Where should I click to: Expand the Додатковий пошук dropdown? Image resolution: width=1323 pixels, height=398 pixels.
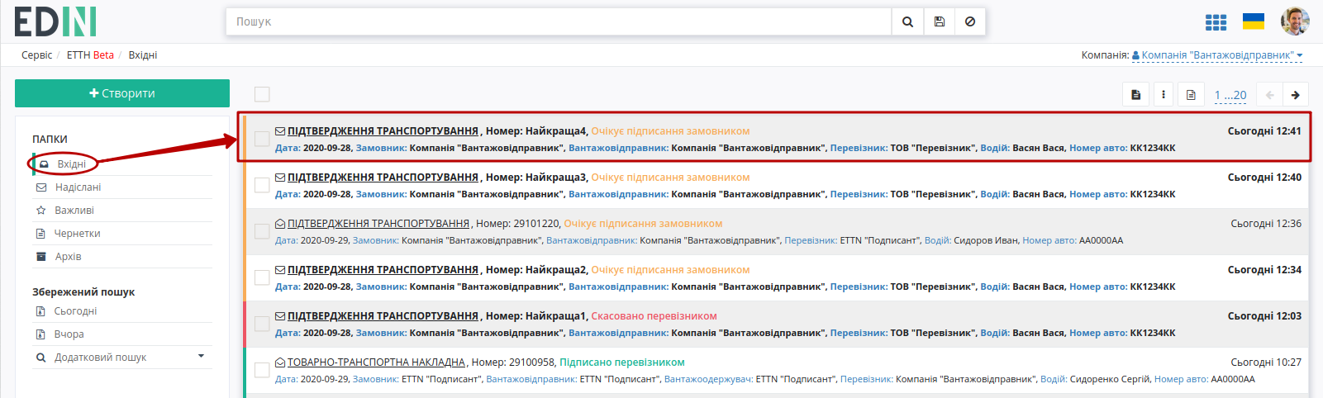[202, 357]
